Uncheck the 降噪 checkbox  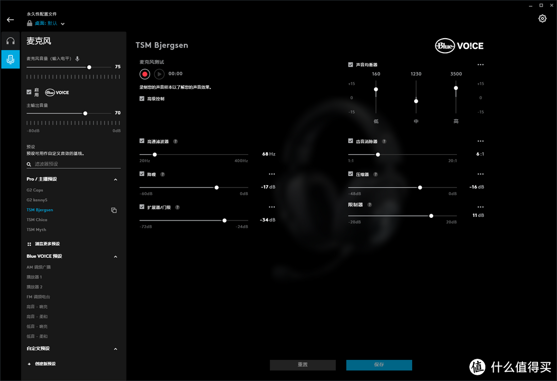point(142,174)
